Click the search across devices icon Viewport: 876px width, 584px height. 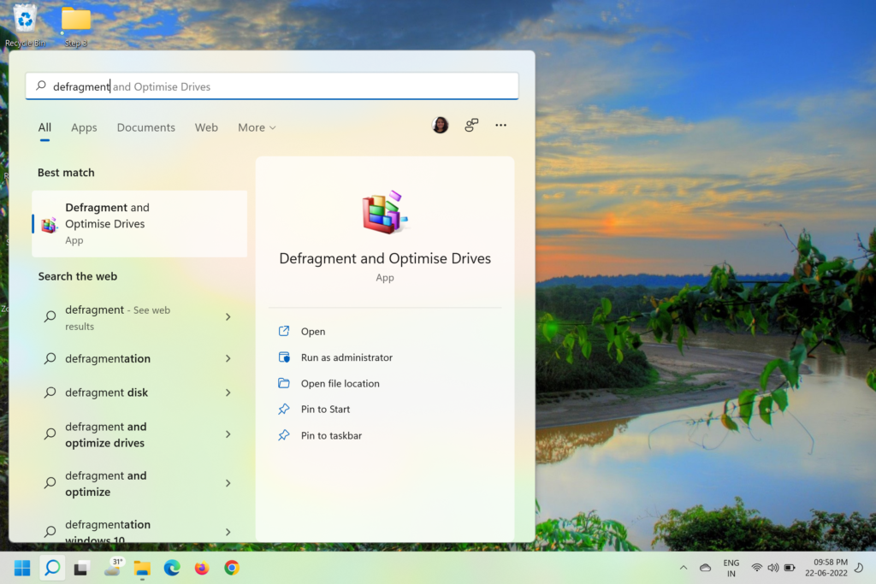(471, 126)
